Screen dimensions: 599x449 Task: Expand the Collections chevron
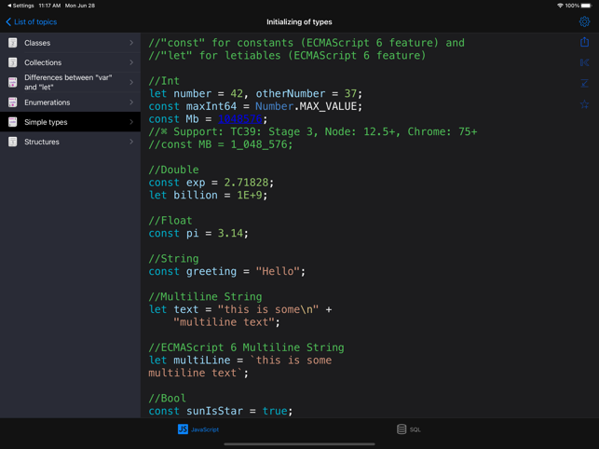click(x=131, y=62)
